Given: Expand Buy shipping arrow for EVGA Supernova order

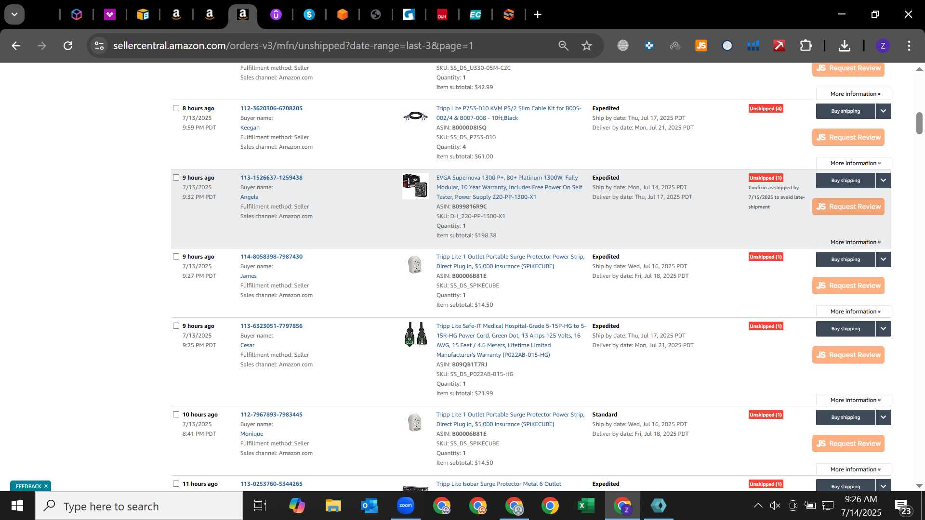Looking at the screenshot, I should [883, 181].
